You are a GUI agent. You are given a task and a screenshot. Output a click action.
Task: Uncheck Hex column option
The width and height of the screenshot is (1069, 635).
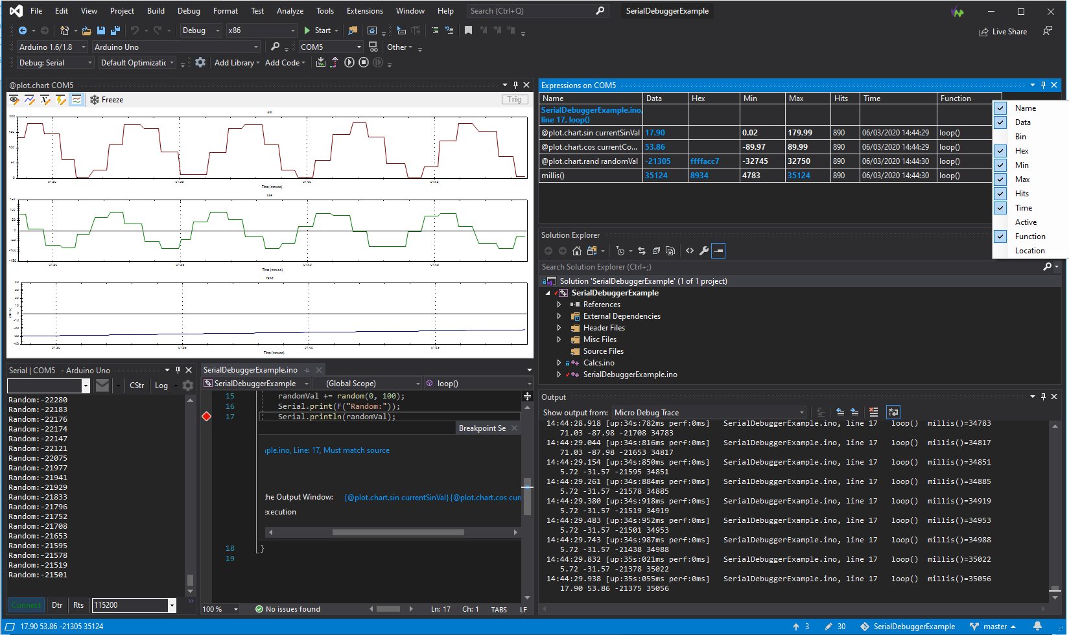pyautogui.click(x=1001, y=151)
